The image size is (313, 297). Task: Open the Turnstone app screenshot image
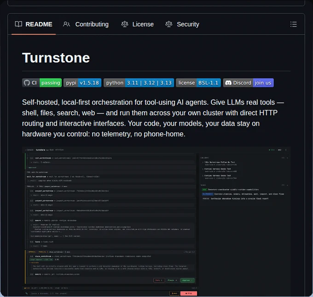pos(156,221)
